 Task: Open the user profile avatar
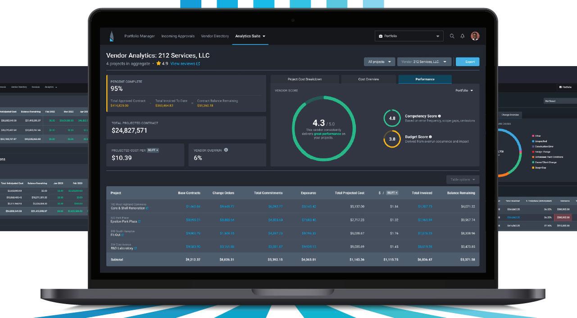pos(475,36)
